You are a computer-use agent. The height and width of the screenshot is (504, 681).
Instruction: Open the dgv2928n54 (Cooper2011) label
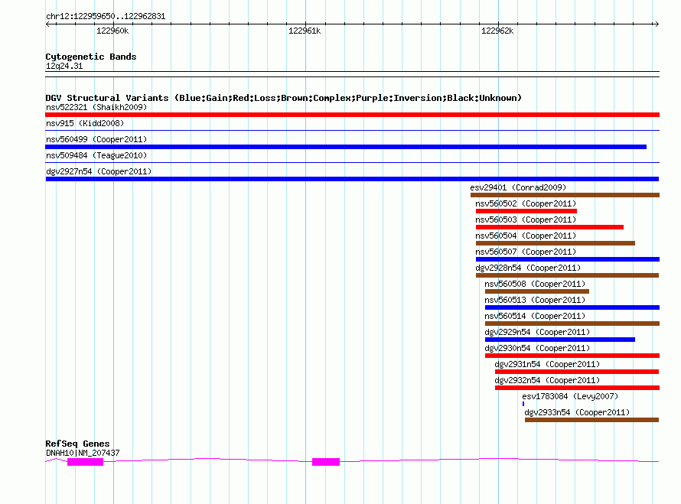(528, 268)
